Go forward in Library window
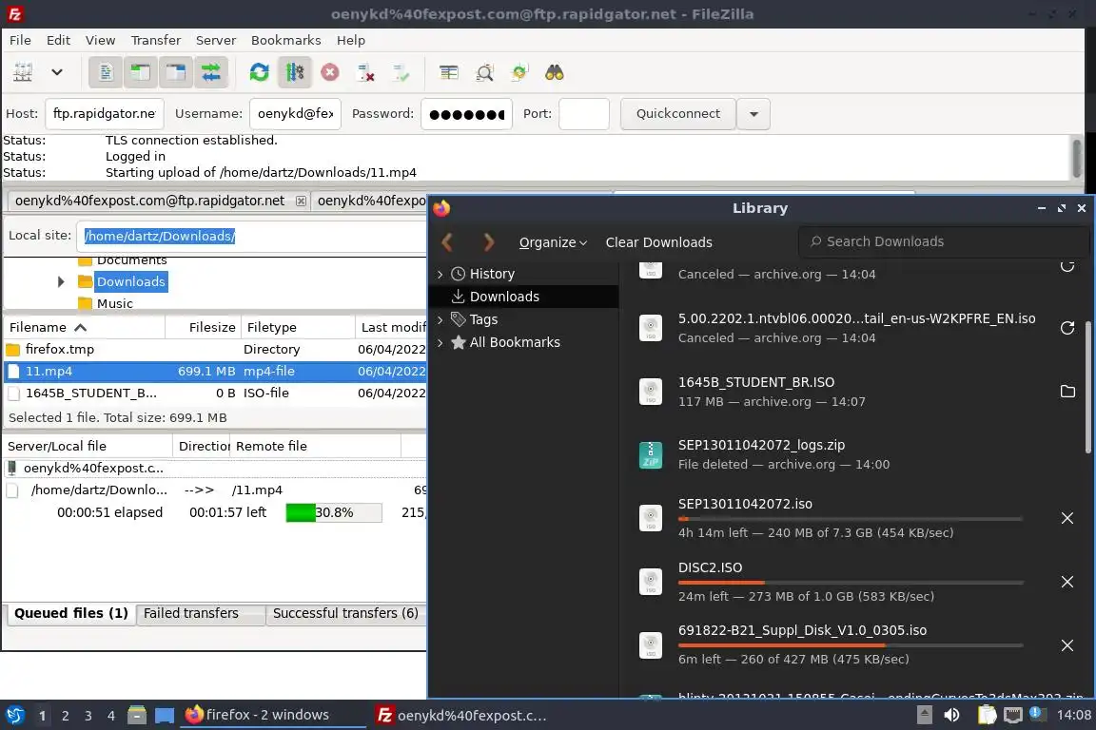Viewport: 1096px width, 730px height. [x=488, y=241]
